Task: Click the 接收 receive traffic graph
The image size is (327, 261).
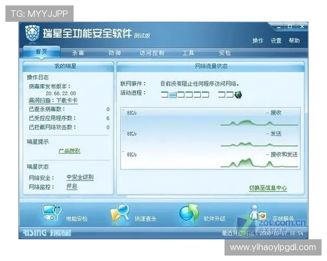Action: (259, 123)
